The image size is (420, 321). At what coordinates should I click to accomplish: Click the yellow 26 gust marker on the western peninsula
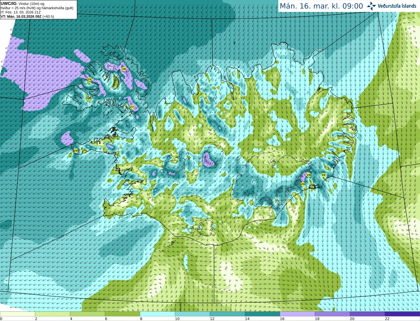tap(76, 151)
